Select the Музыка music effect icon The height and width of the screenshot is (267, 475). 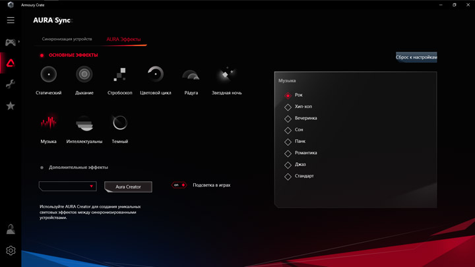[48, 122]
